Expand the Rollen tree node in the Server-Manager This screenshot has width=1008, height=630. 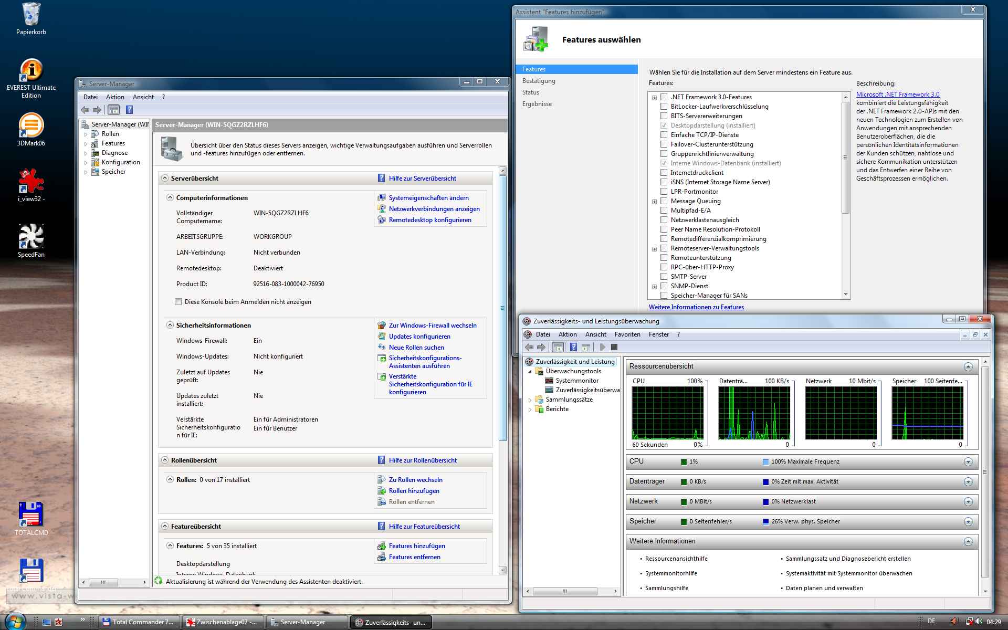click(x=86, y=134)
